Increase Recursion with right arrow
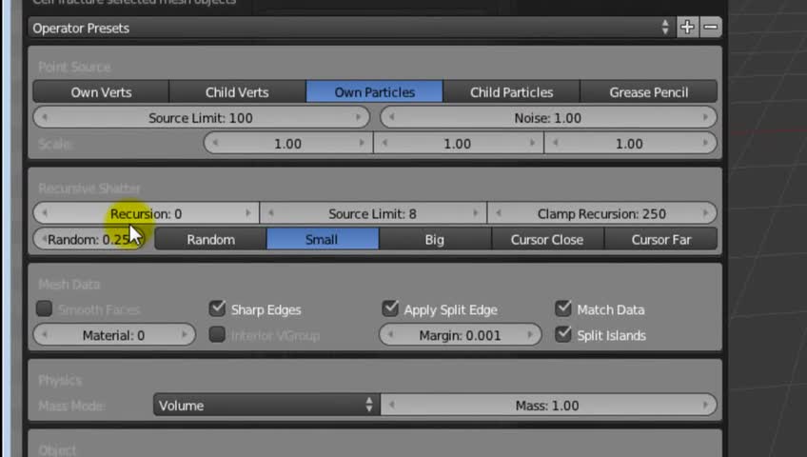The height and width of the screenshot is (457, 807). pos(248,213)
